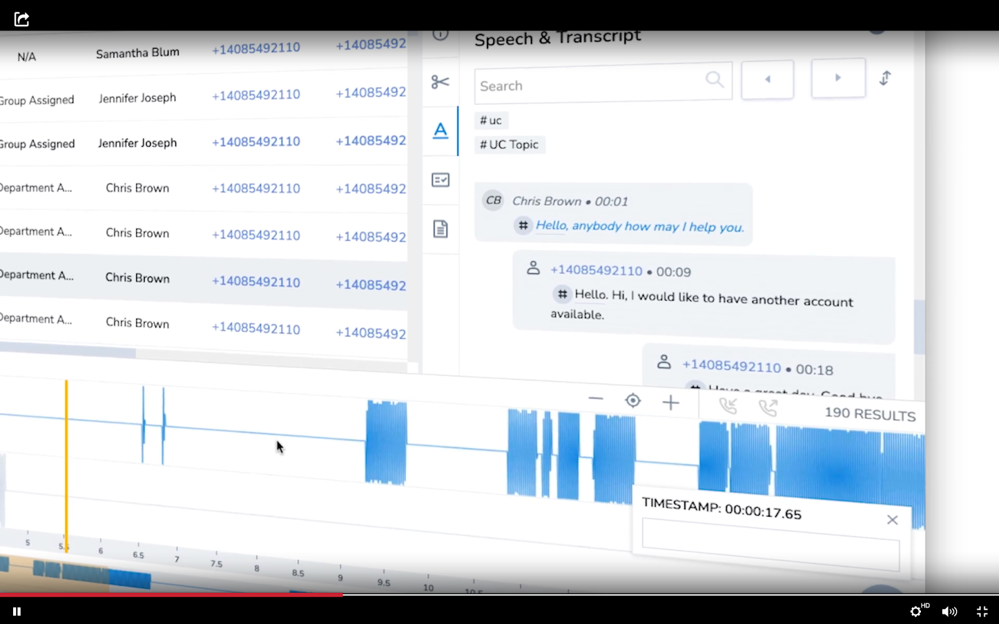999x624 pixels.
Task: Open the checklist evaluation icon in sidebar
Action: tap(440, 180)
